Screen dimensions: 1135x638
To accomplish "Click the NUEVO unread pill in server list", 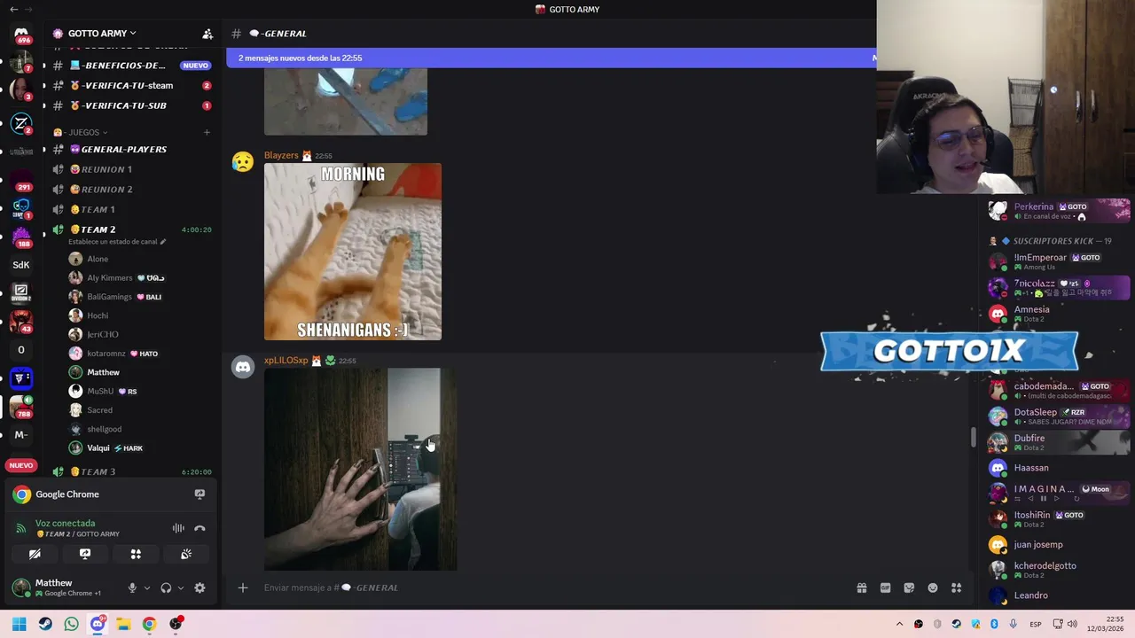I will coord(21,465).
